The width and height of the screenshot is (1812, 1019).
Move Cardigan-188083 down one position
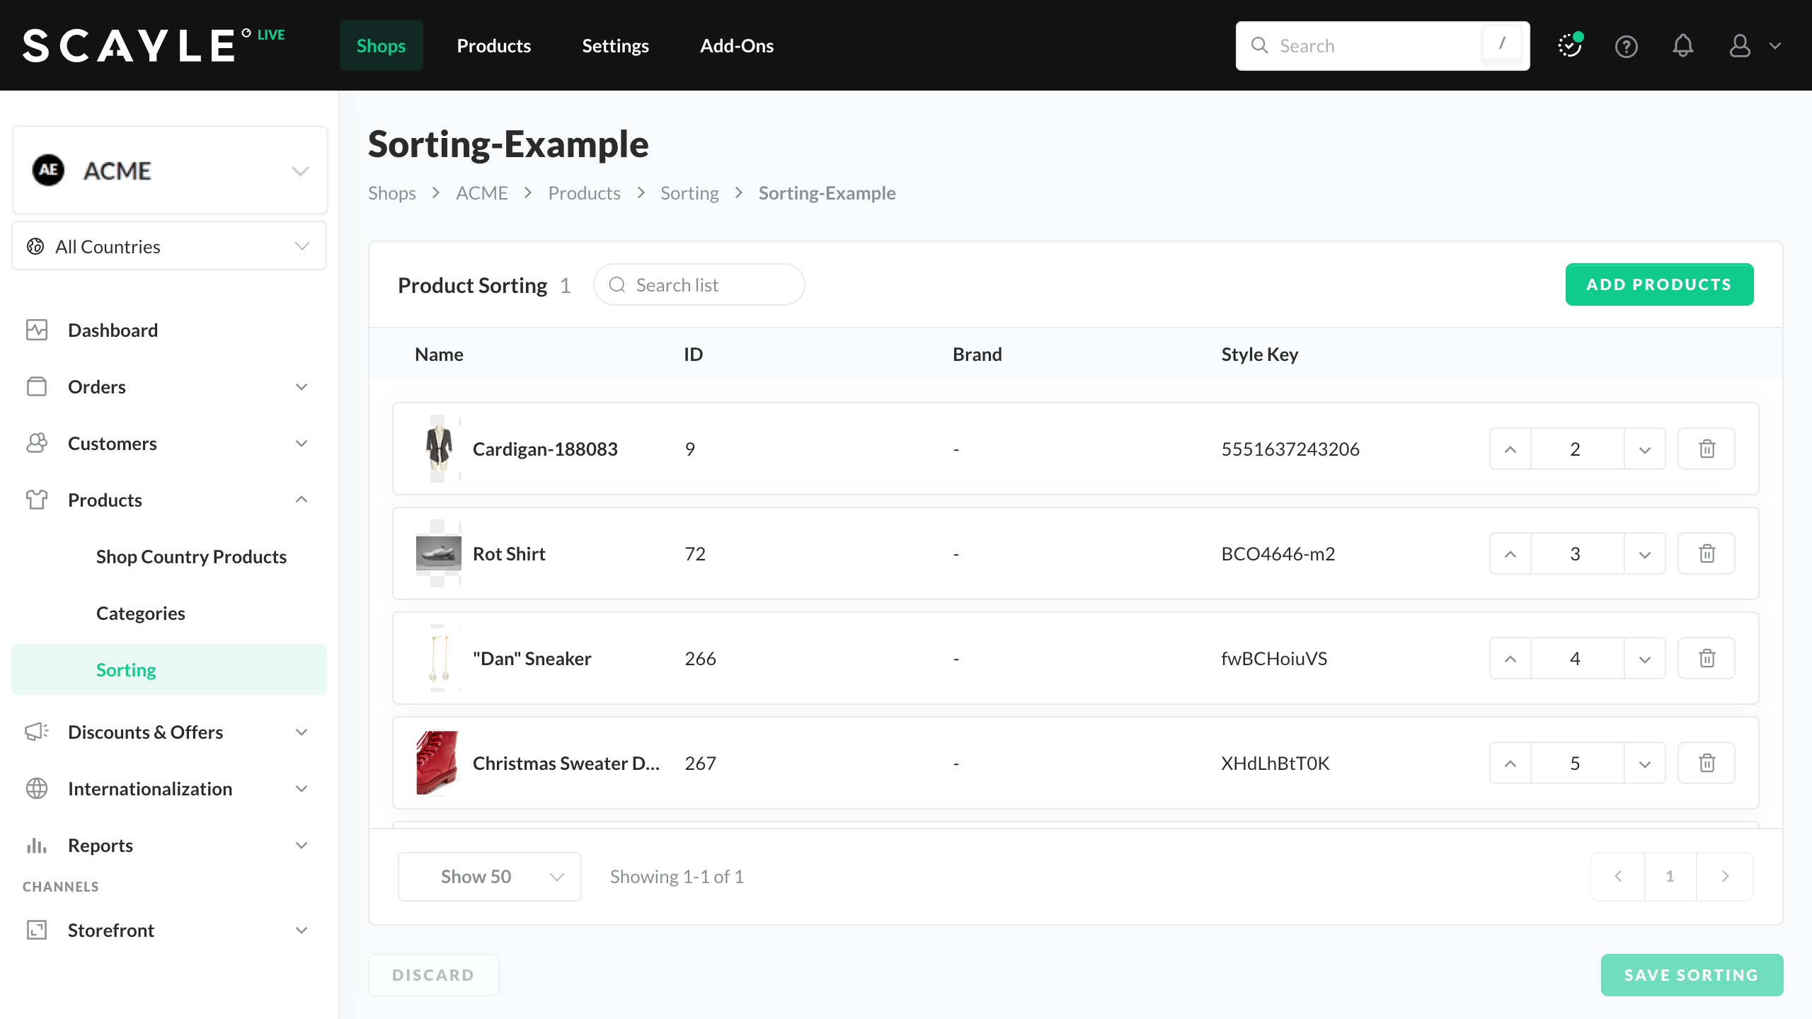coord(1644,449)
